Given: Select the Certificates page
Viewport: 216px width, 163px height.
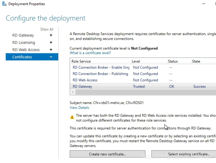Looking at the screenshot, I should click(22, 57).
